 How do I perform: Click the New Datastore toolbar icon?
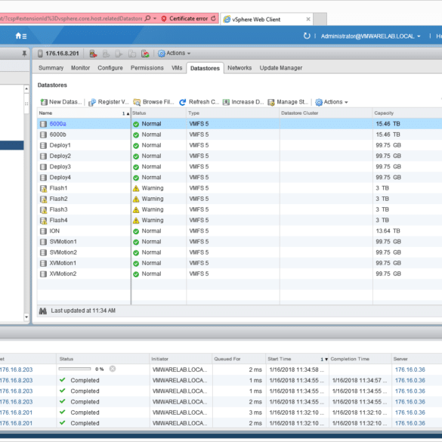(x=44, y=102)
